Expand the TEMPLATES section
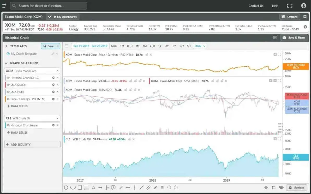 click(x=6, y=46)
